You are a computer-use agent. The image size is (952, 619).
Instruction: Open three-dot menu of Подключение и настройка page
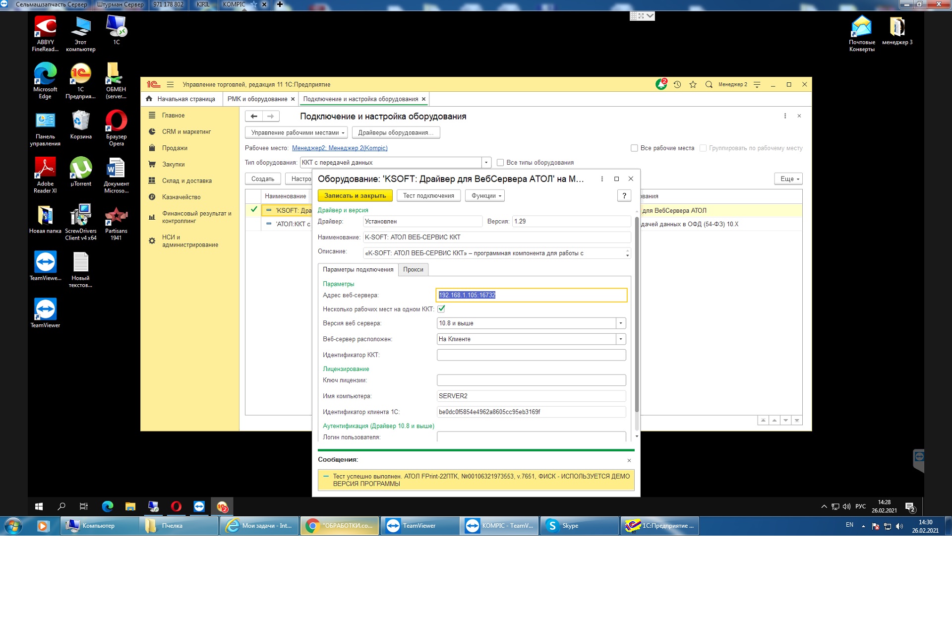pos(785,116)
